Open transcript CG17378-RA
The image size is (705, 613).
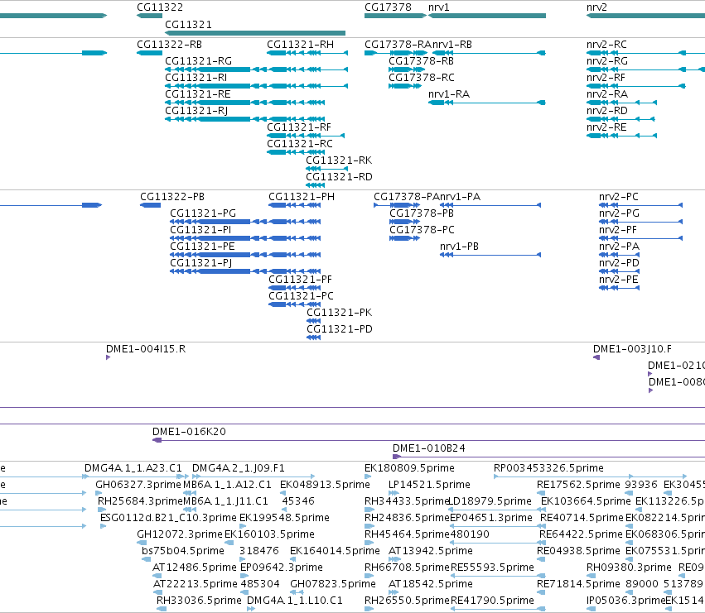point(396,53)
